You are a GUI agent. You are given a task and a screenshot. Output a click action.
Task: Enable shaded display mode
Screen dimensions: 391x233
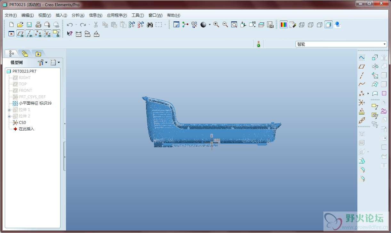(x=328, y=25)
